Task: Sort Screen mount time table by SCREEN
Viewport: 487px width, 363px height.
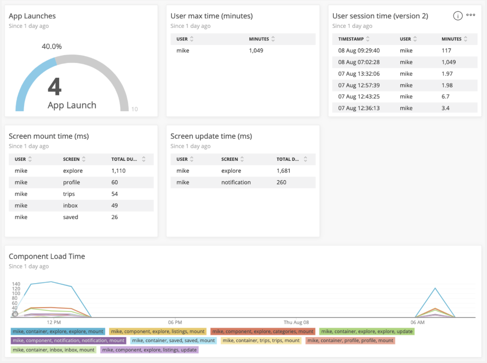Action: [74, 159]
